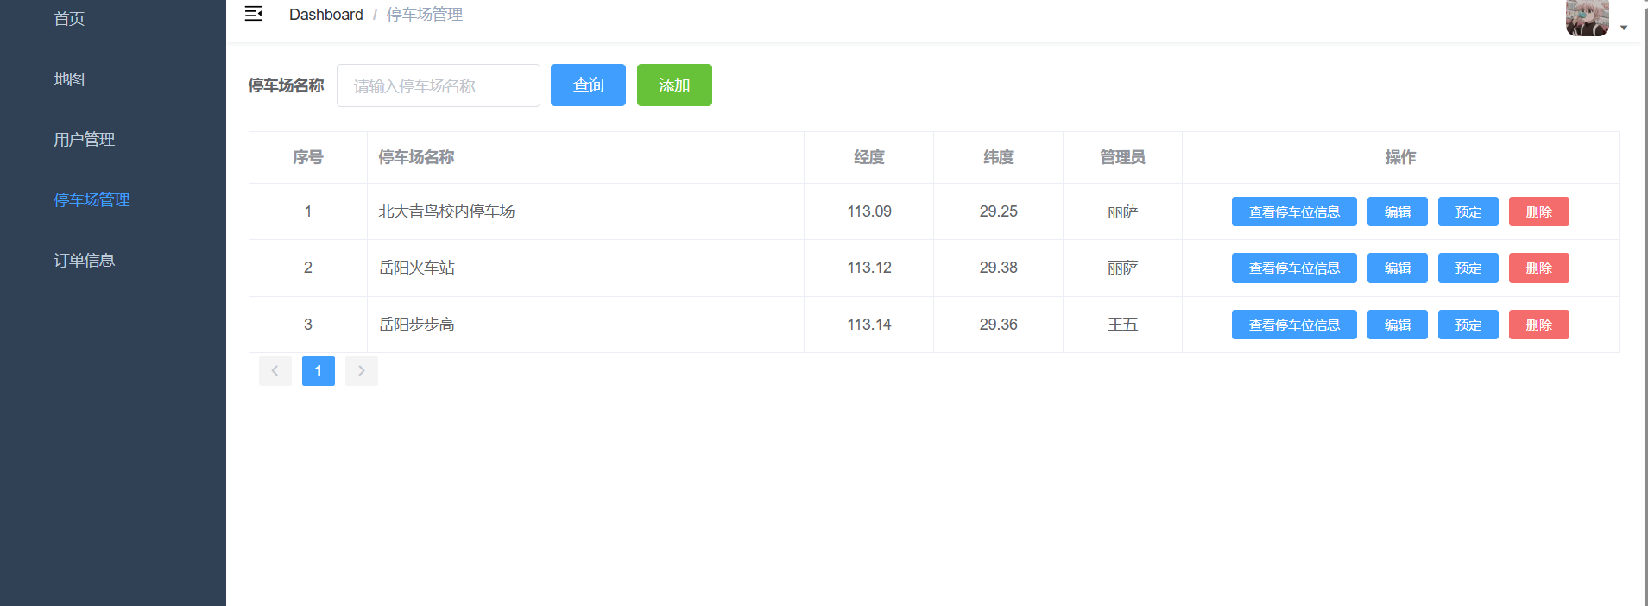View parking spots for 岳阳火车站
The width and height of the screenshot is (1648, 606).
tap(1294, 268)
